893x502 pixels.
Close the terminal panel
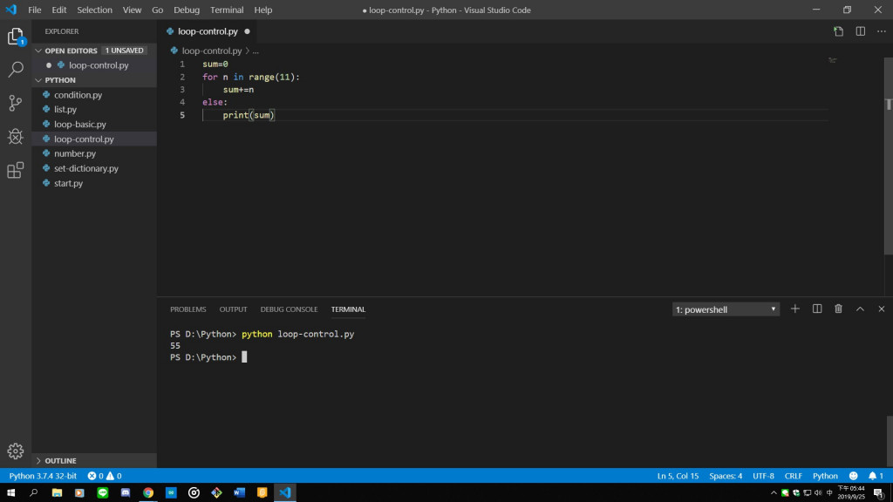click(x=881, y=309)
